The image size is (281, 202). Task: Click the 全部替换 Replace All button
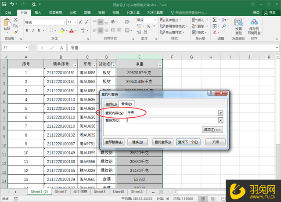[114, 142]
